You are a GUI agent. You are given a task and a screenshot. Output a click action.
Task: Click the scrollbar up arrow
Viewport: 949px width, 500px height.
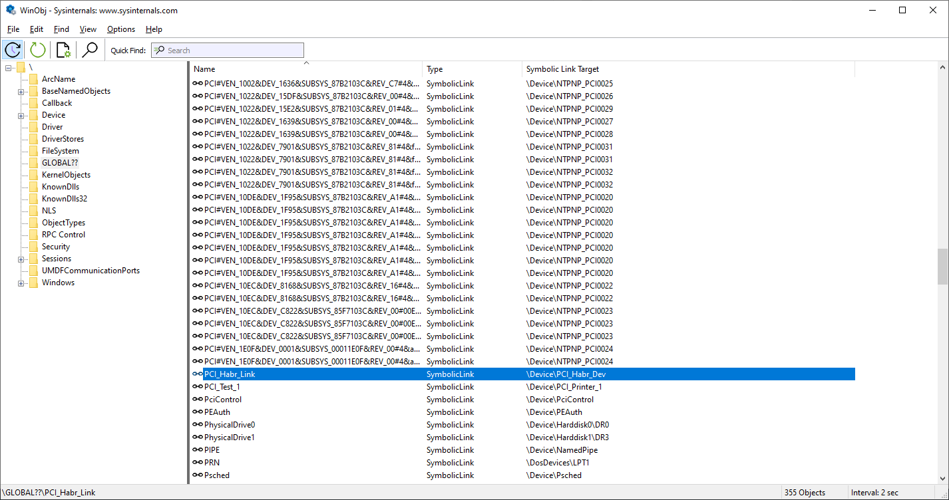point(942,68)
